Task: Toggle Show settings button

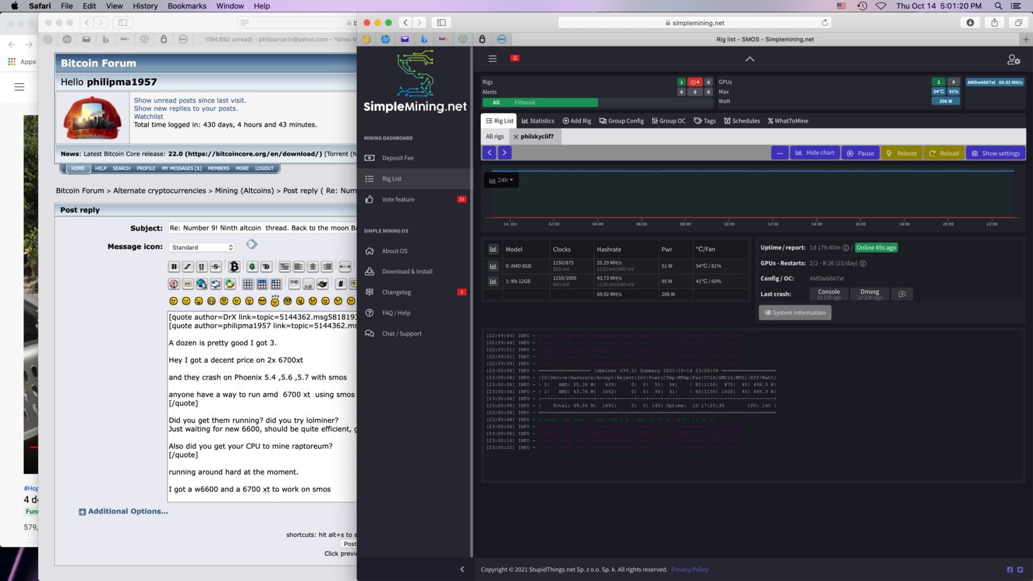Action: point(996,153)
